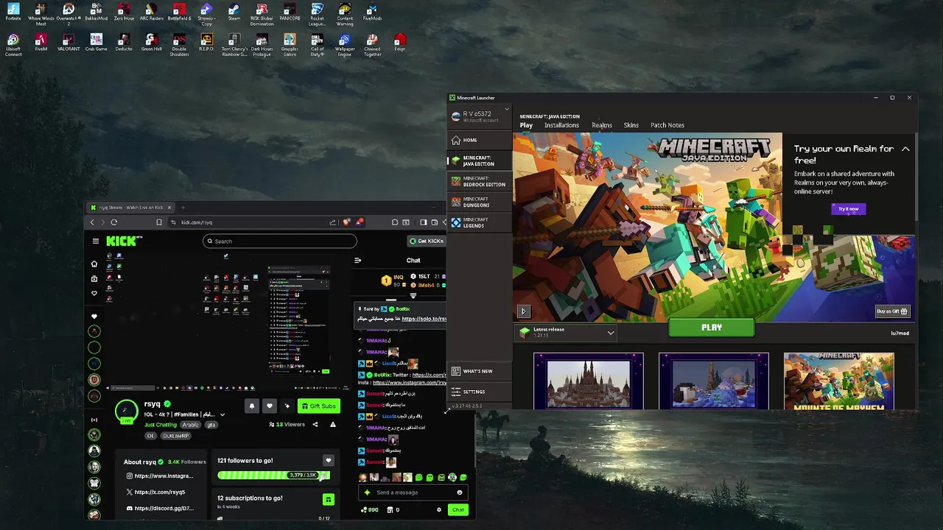
Task: Toggle the gift icon on subscriptions goal
Action: [328, 500]
